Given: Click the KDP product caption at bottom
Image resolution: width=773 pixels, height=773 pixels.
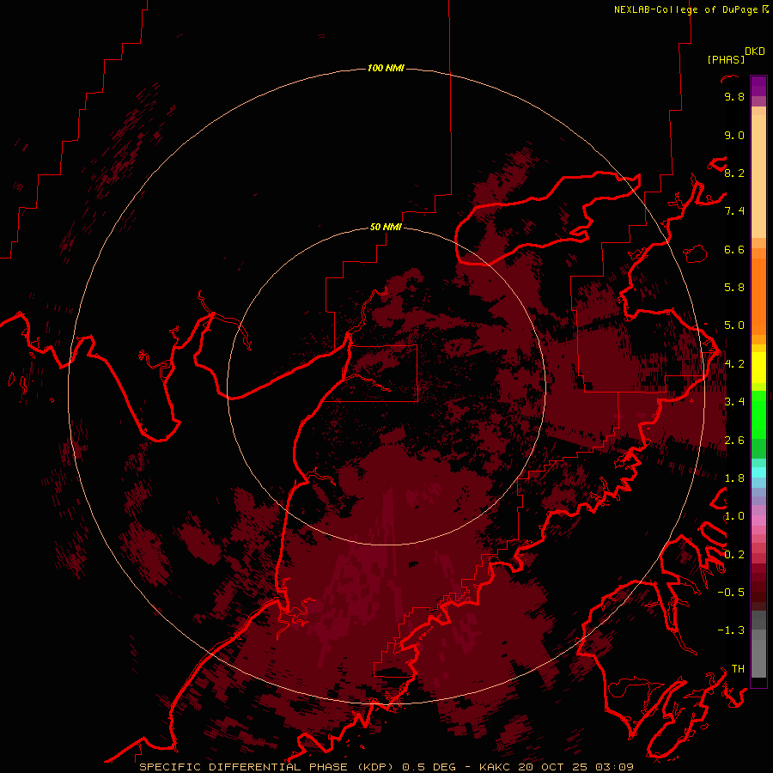Looking at the screenshot, I should (386, 767).
